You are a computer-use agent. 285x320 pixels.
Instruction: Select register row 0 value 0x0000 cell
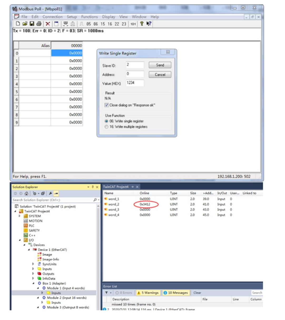[67, 53]
